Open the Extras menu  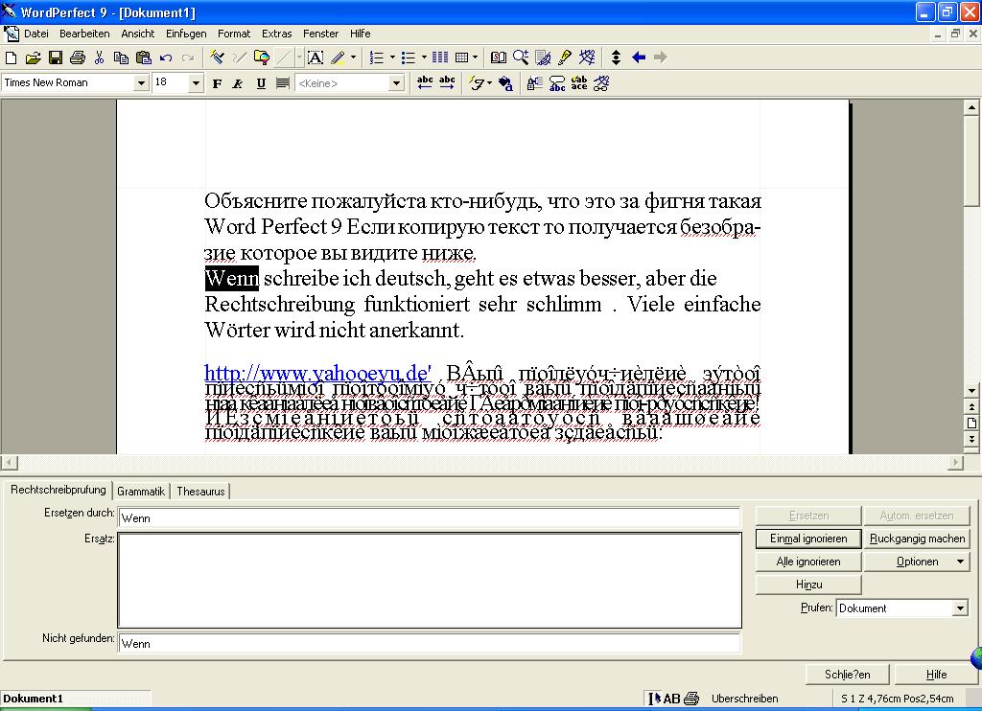[x=277, y=34]
